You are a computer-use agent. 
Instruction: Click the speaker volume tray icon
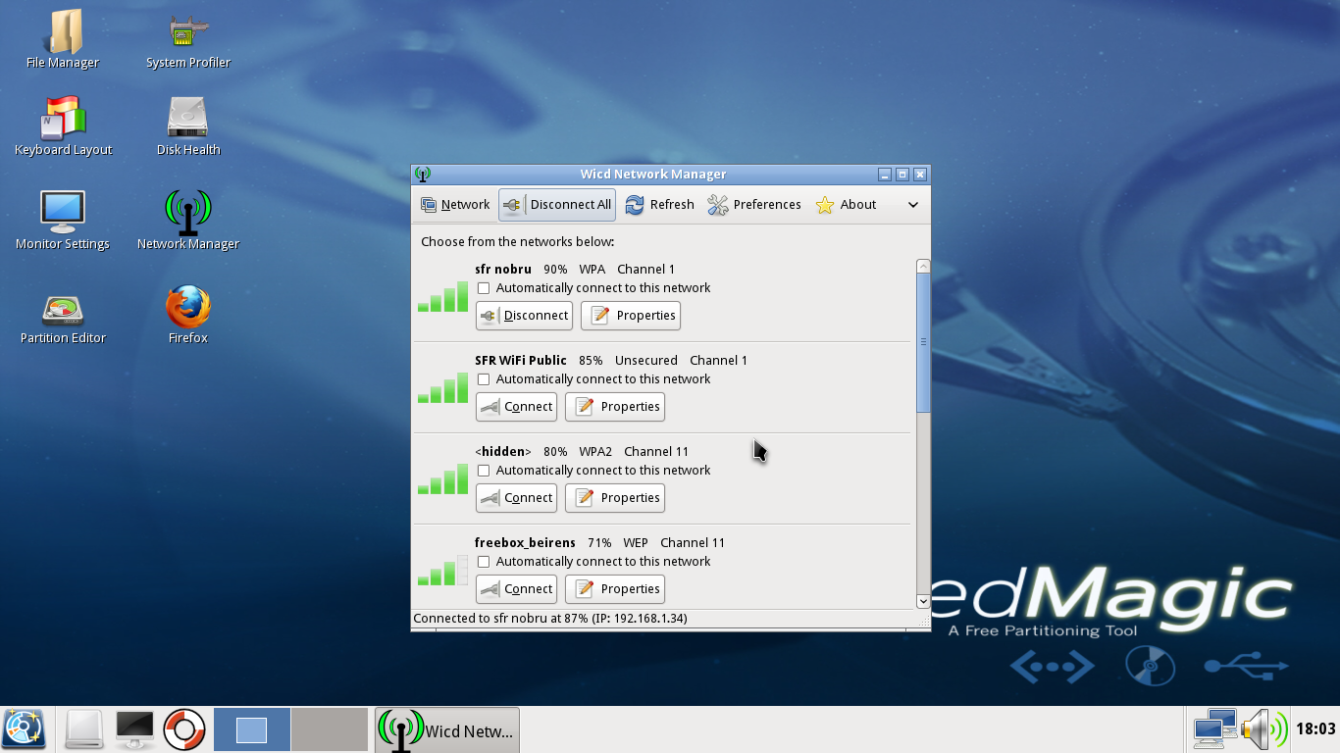[x=1263, y=729]
